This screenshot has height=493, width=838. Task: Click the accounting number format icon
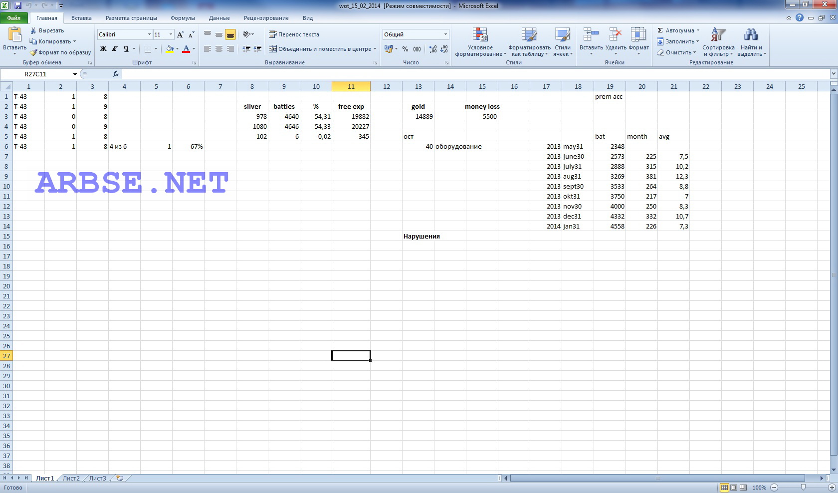click(389, 49)
